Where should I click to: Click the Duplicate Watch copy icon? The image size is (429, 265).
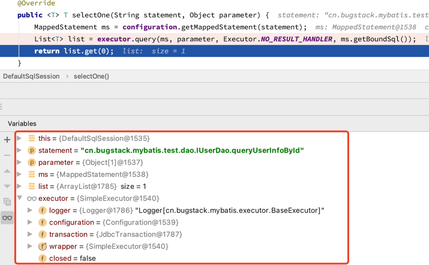7,202
